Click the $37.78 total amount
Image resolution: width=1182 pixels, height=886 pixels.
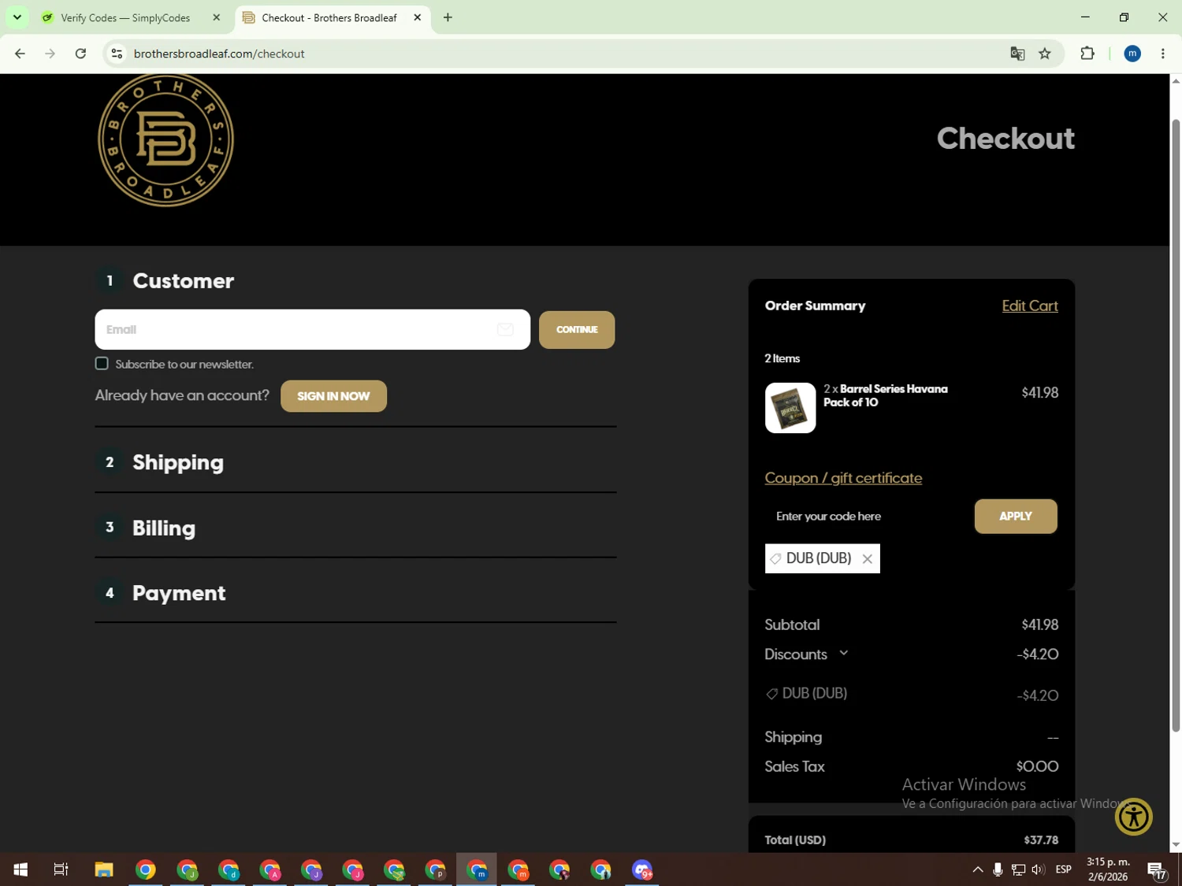(1041, 840)
